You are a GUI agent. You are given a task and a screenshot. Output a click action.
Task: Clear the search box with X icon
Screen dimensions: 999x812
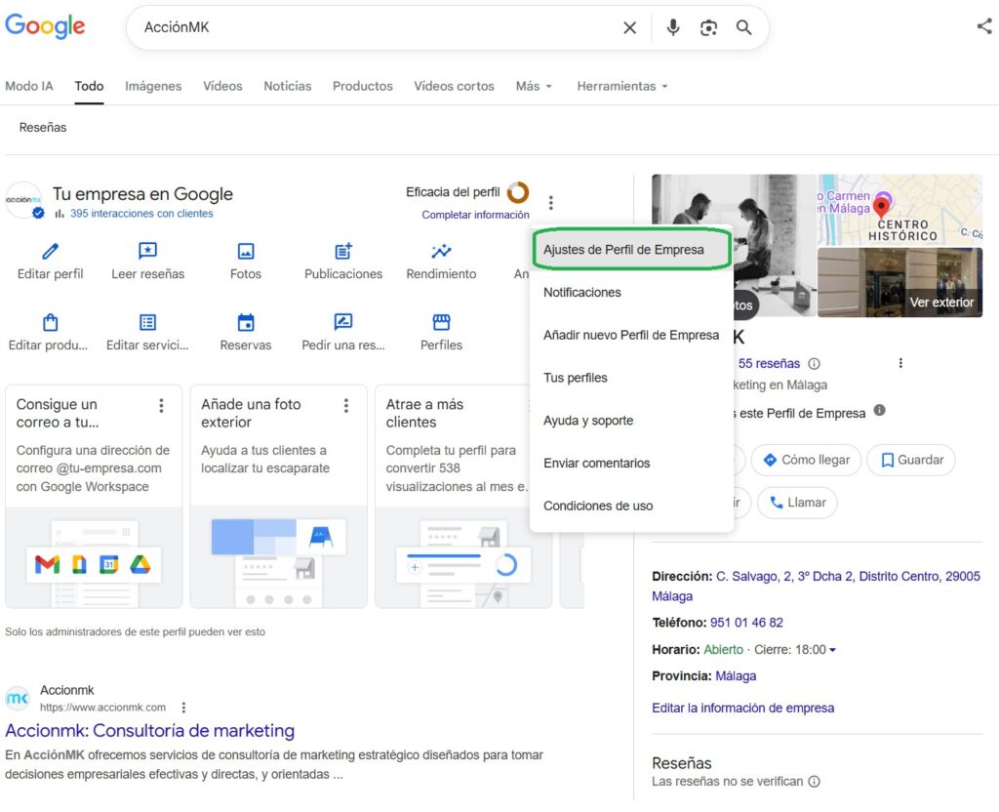[x=630, y=28]
